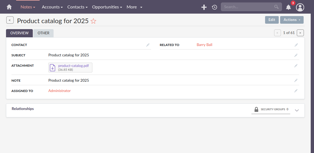Image resolution: width=314 pixels, height=153 pixels.
Task: Open recently viewed history icon
Action: (x=215, y=7)
